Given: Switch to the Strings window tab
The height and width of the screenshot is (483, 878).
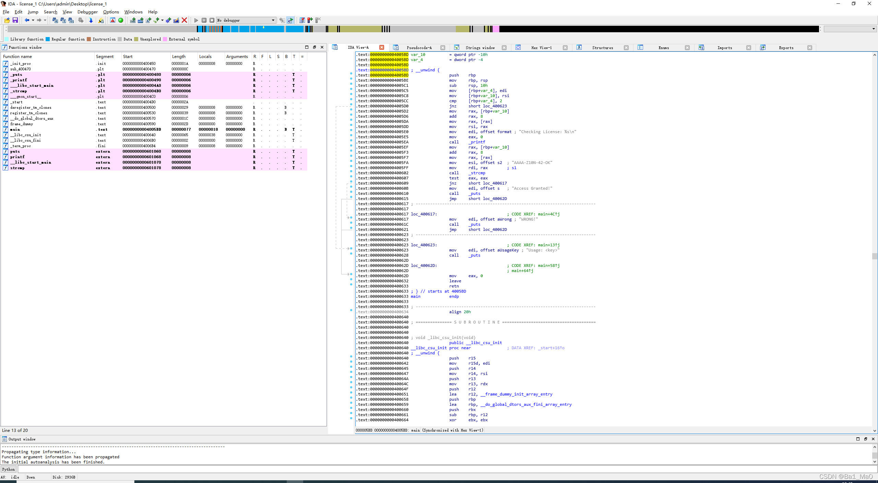Looking at the screenshot, I should [x=480, y=48].
